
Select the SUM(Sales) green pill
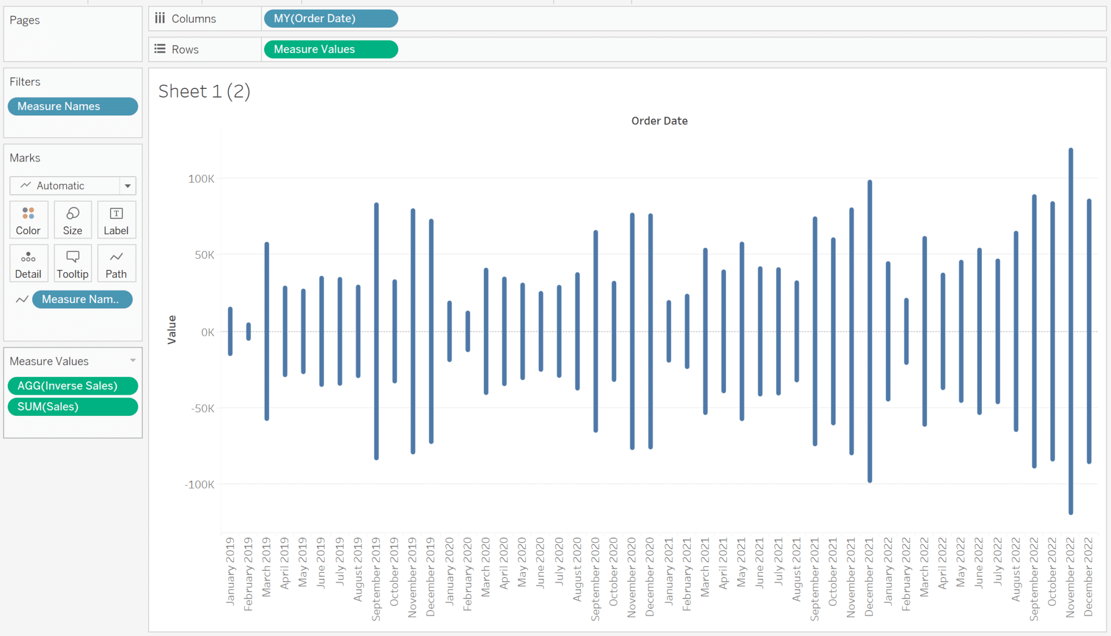[72, 407]
